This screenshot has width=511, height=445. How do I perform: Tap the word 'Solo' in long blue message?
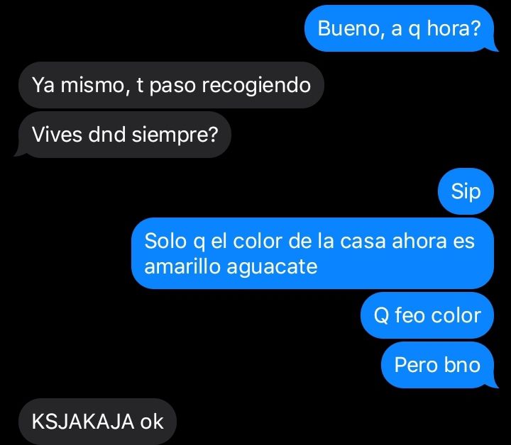(165, 241)
